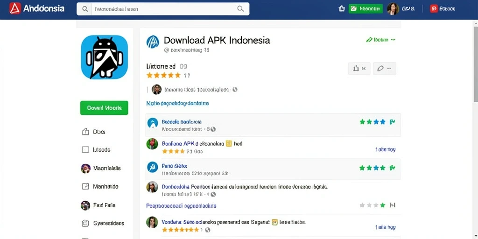Click the globe icon in the author line

[235, 90]
